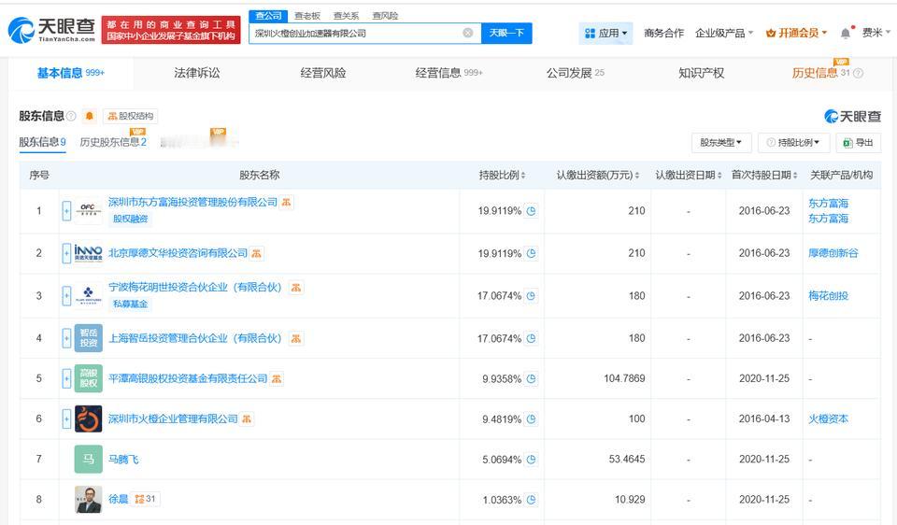Screen dimensions: 897x525
Task: Open 深圳市东方富海投资管理股份有限公司 link
Action: [x=192, y=202]
